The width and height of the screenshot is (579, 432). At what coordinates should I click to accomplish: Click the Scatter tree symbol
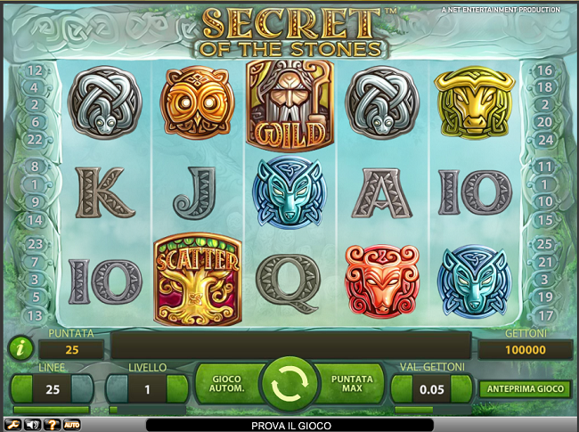[198, 280]
